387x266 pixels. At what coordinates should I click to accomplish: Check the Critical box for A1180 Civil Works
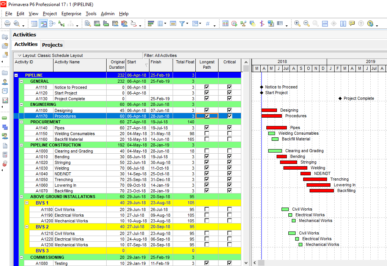tap(230, 209)
